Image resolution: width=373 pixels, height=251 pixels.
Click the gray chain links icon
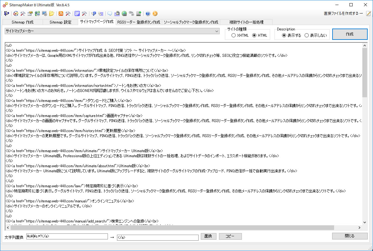(x=131, y=13)
